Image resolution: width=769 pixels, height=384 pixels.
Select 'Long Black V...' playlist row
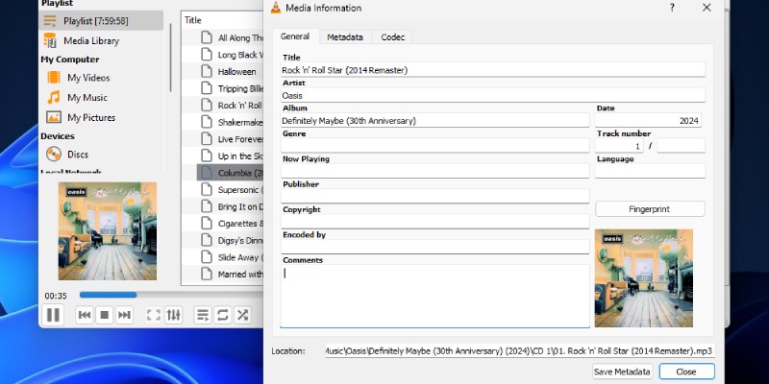(x=231, y=55)
